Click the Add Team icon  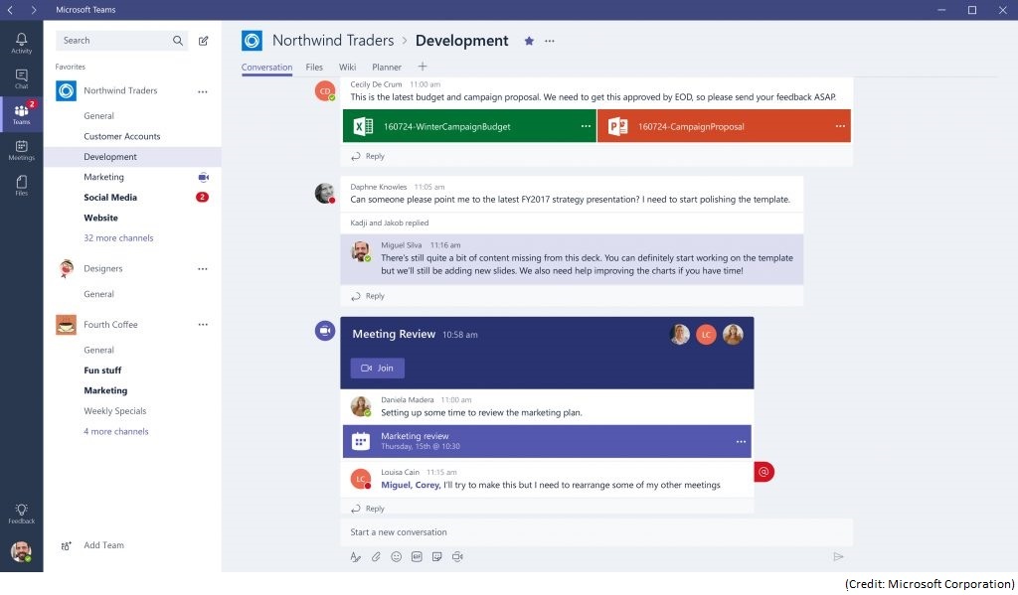click(66, 545)
